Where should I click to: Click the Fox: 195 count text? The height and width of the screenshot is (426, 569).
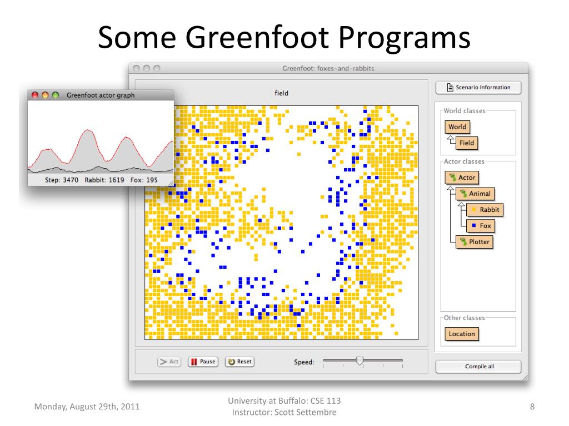coord(144,180)
